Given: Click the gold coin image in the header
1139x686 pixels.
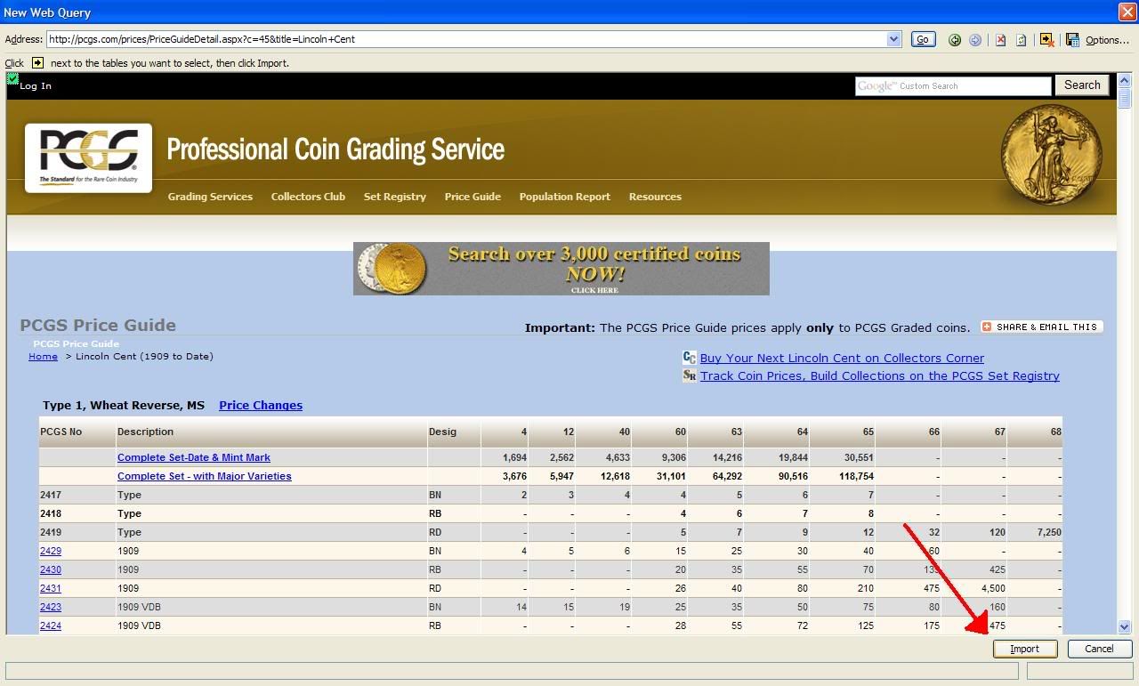Looking at the screenshot, I should point(1052,155).
